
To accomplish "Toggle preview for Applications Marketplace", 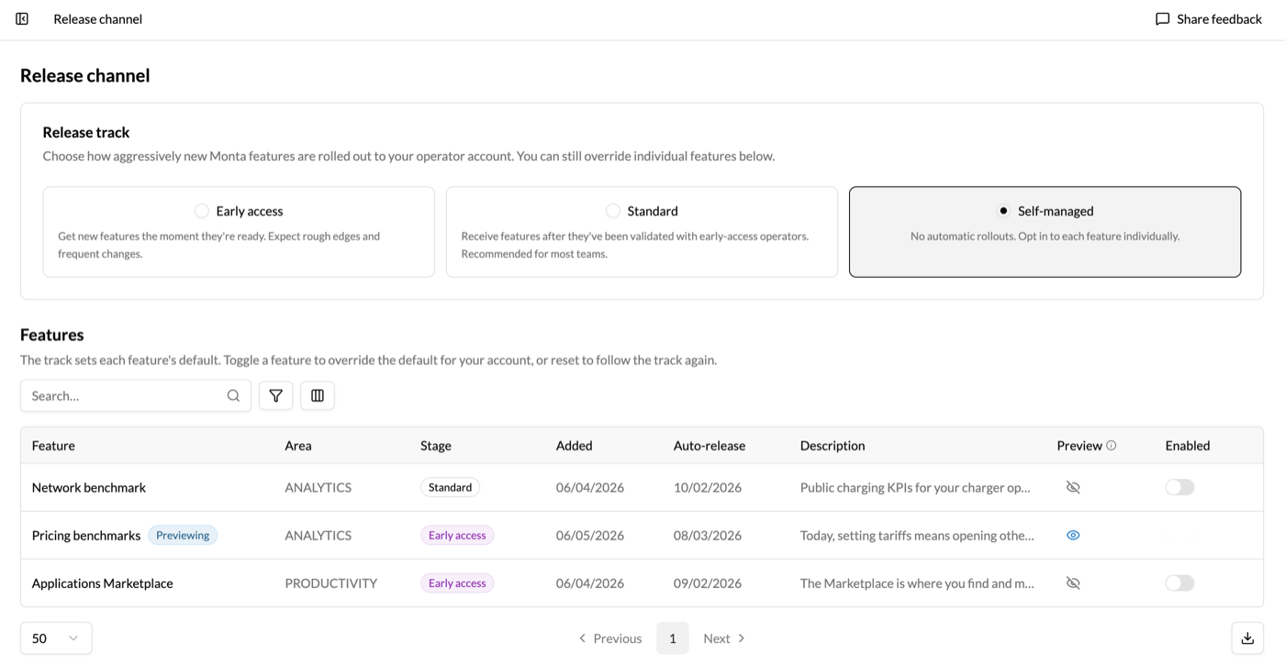I will pyautogui.click(x=1073, y=582).
